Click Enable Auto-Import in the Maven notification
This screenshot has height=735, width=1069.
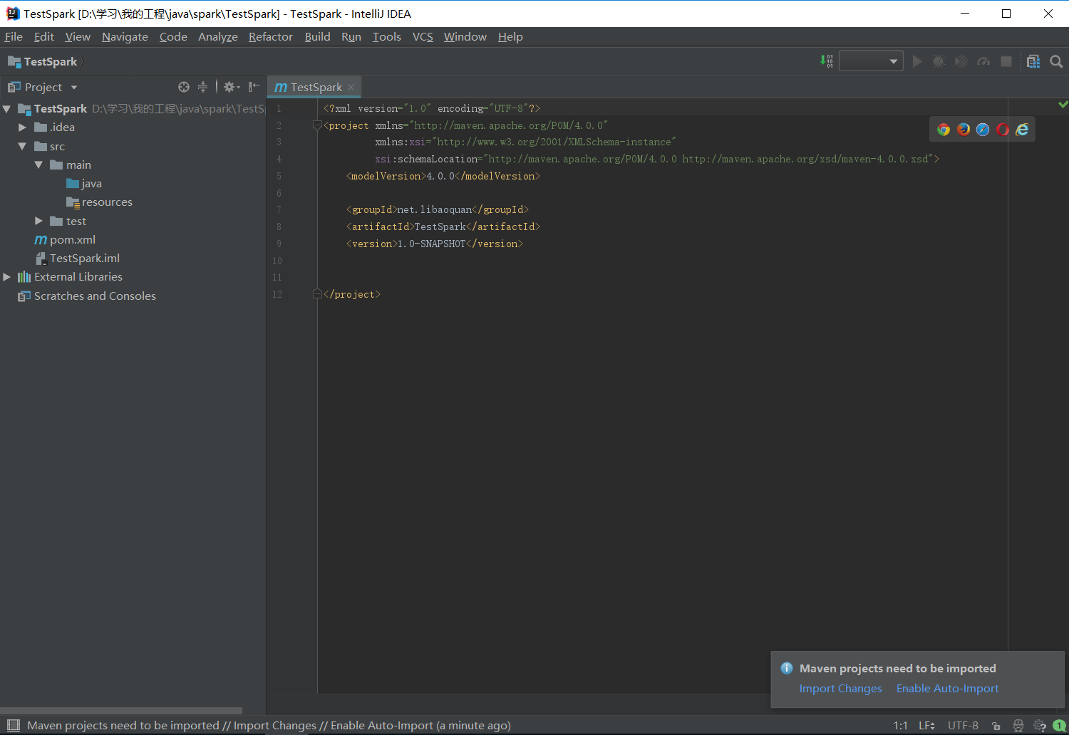pyautogui.click(x=947, y=689)
